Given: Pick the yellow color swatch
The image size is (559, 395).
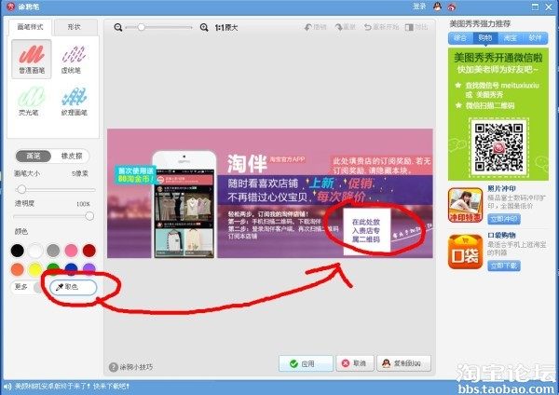Looking at the screenshot, I should 35,269.
